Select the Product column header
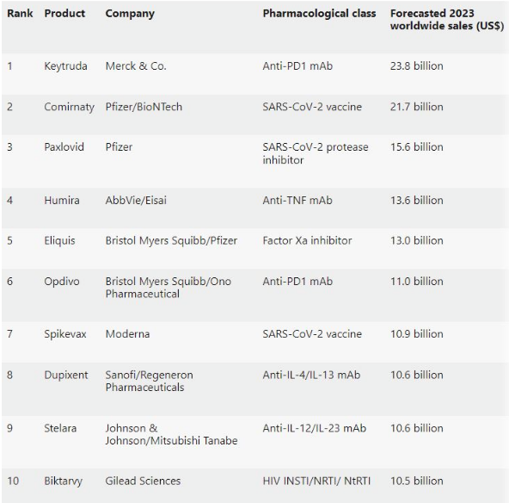The image size is (509, 503). (64, 13)
